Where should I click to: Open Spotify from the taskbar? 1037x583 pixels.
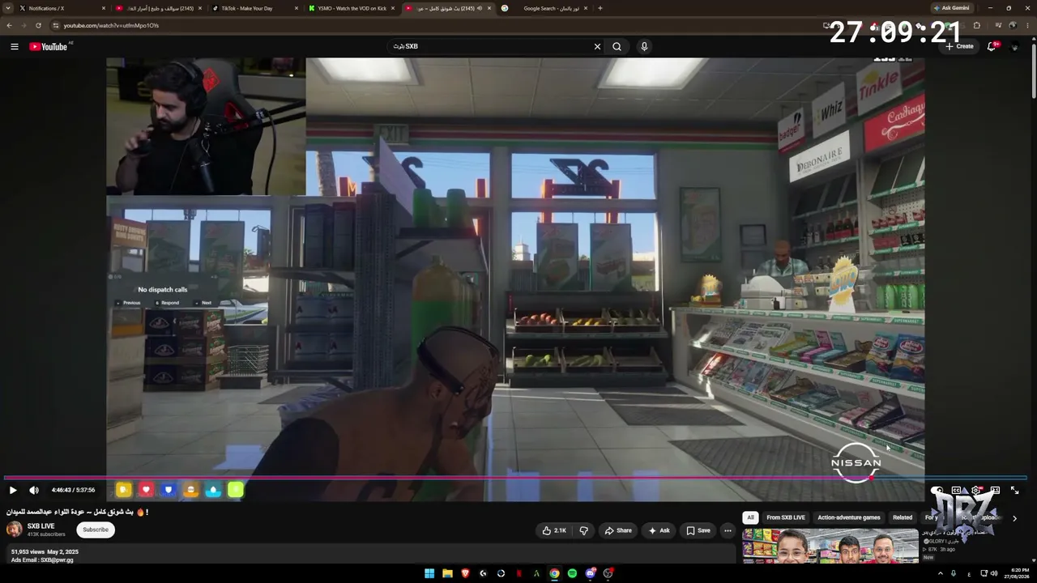(x=572, y=573)
